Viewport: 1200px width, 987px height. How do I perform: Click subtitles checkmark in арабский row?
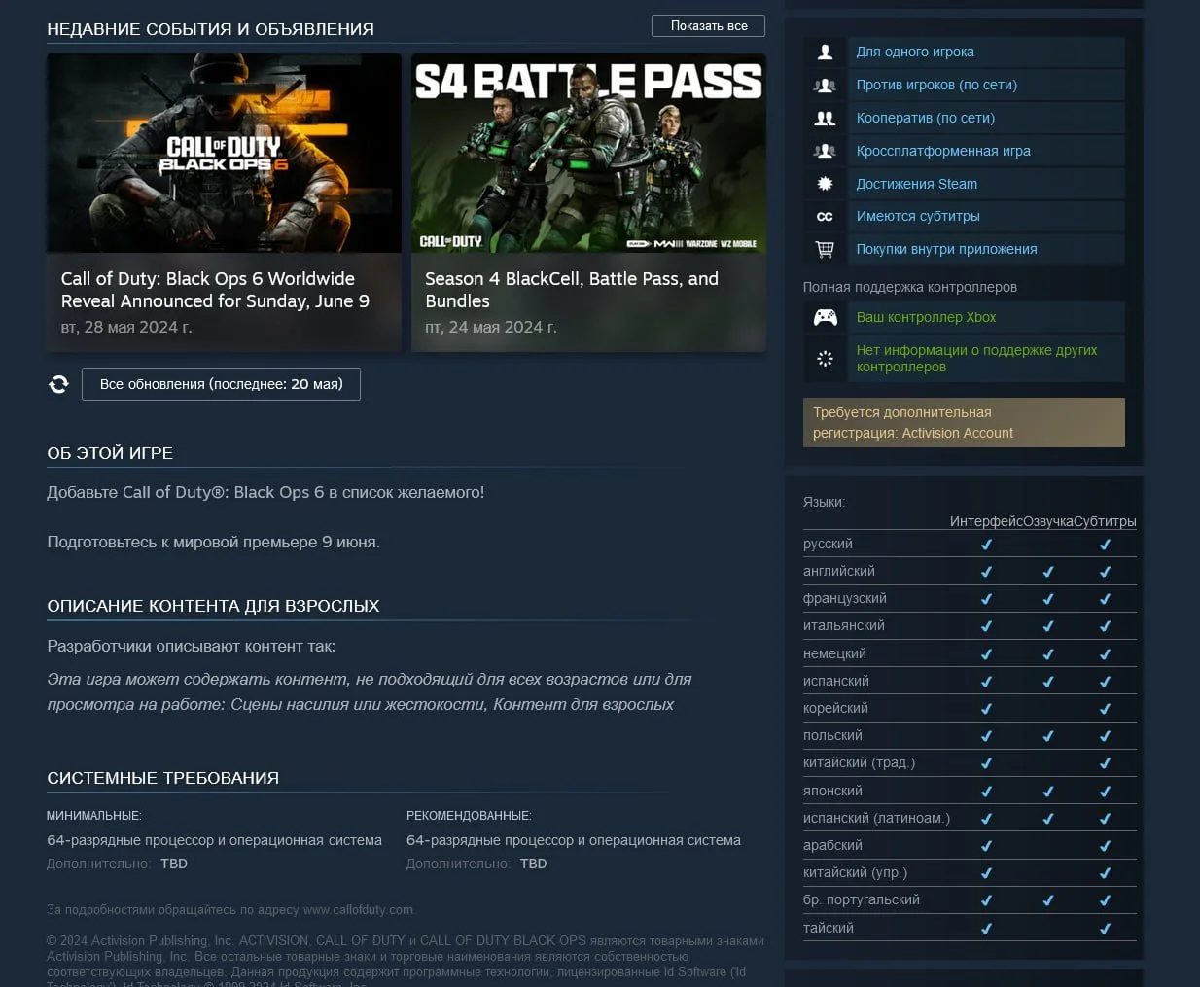(1105, 846)
